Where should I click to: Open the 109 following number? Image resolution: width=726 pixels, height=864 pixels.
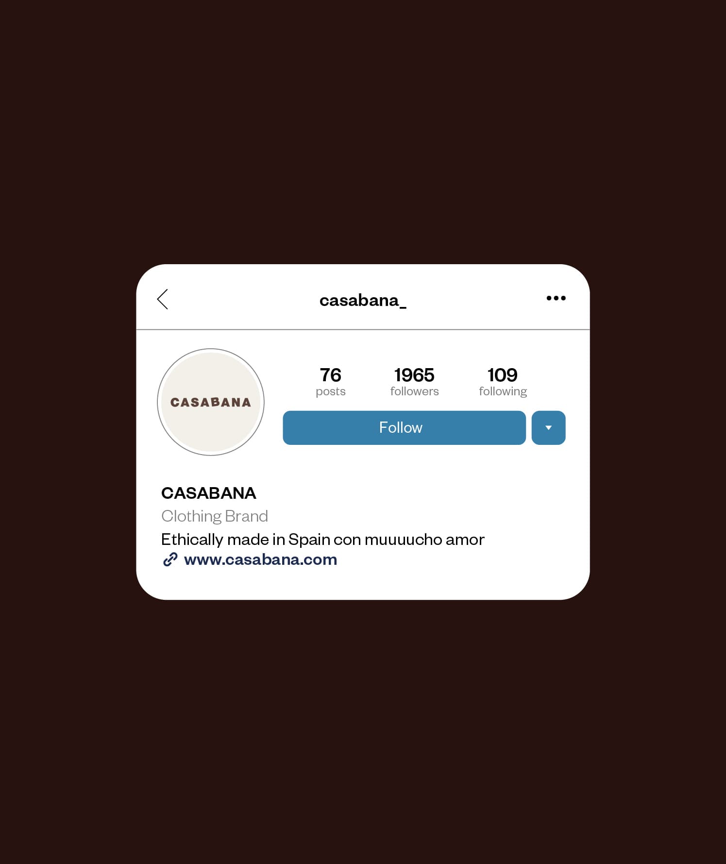[503, 375]
